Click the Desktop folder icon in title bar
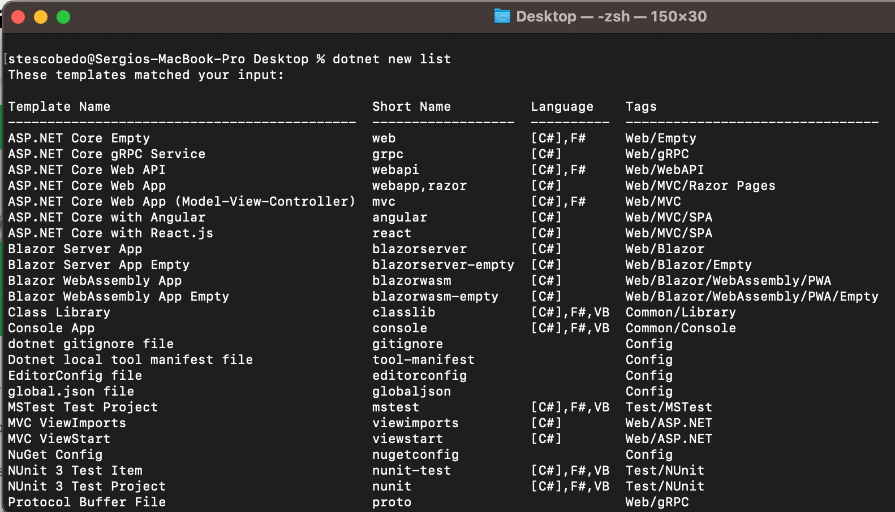Screen dimensions: 895x512 tap(502, 16)
